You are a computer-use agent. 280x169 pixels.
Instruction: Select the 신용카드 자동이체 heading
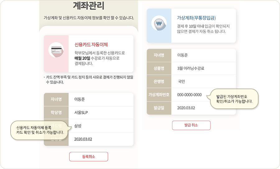click(91, 44)
